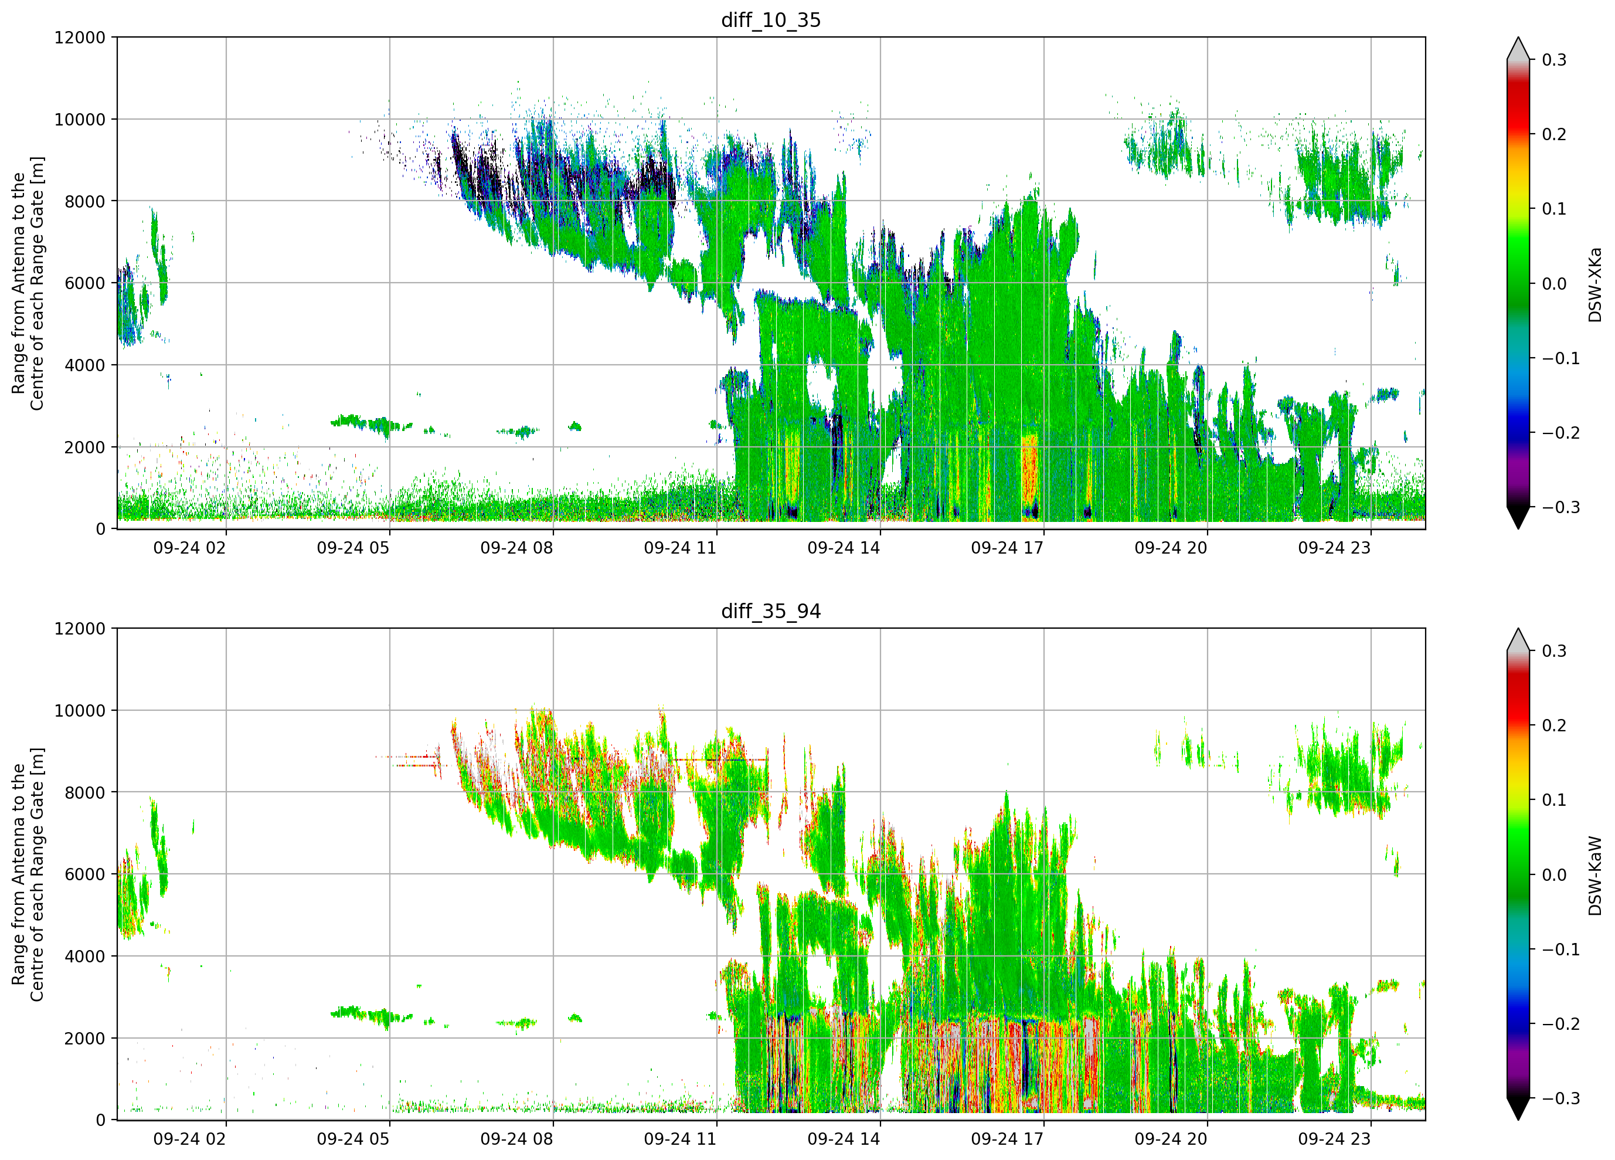Click the 0.0 value on the DSW-KaW colorbar
This screenshot has height=1160, width=1615.
(1555, 875)
